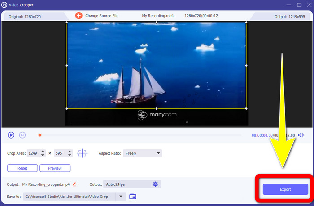Click the Original: 1280x720 label
314x206 pixels.
coord(25,17)
